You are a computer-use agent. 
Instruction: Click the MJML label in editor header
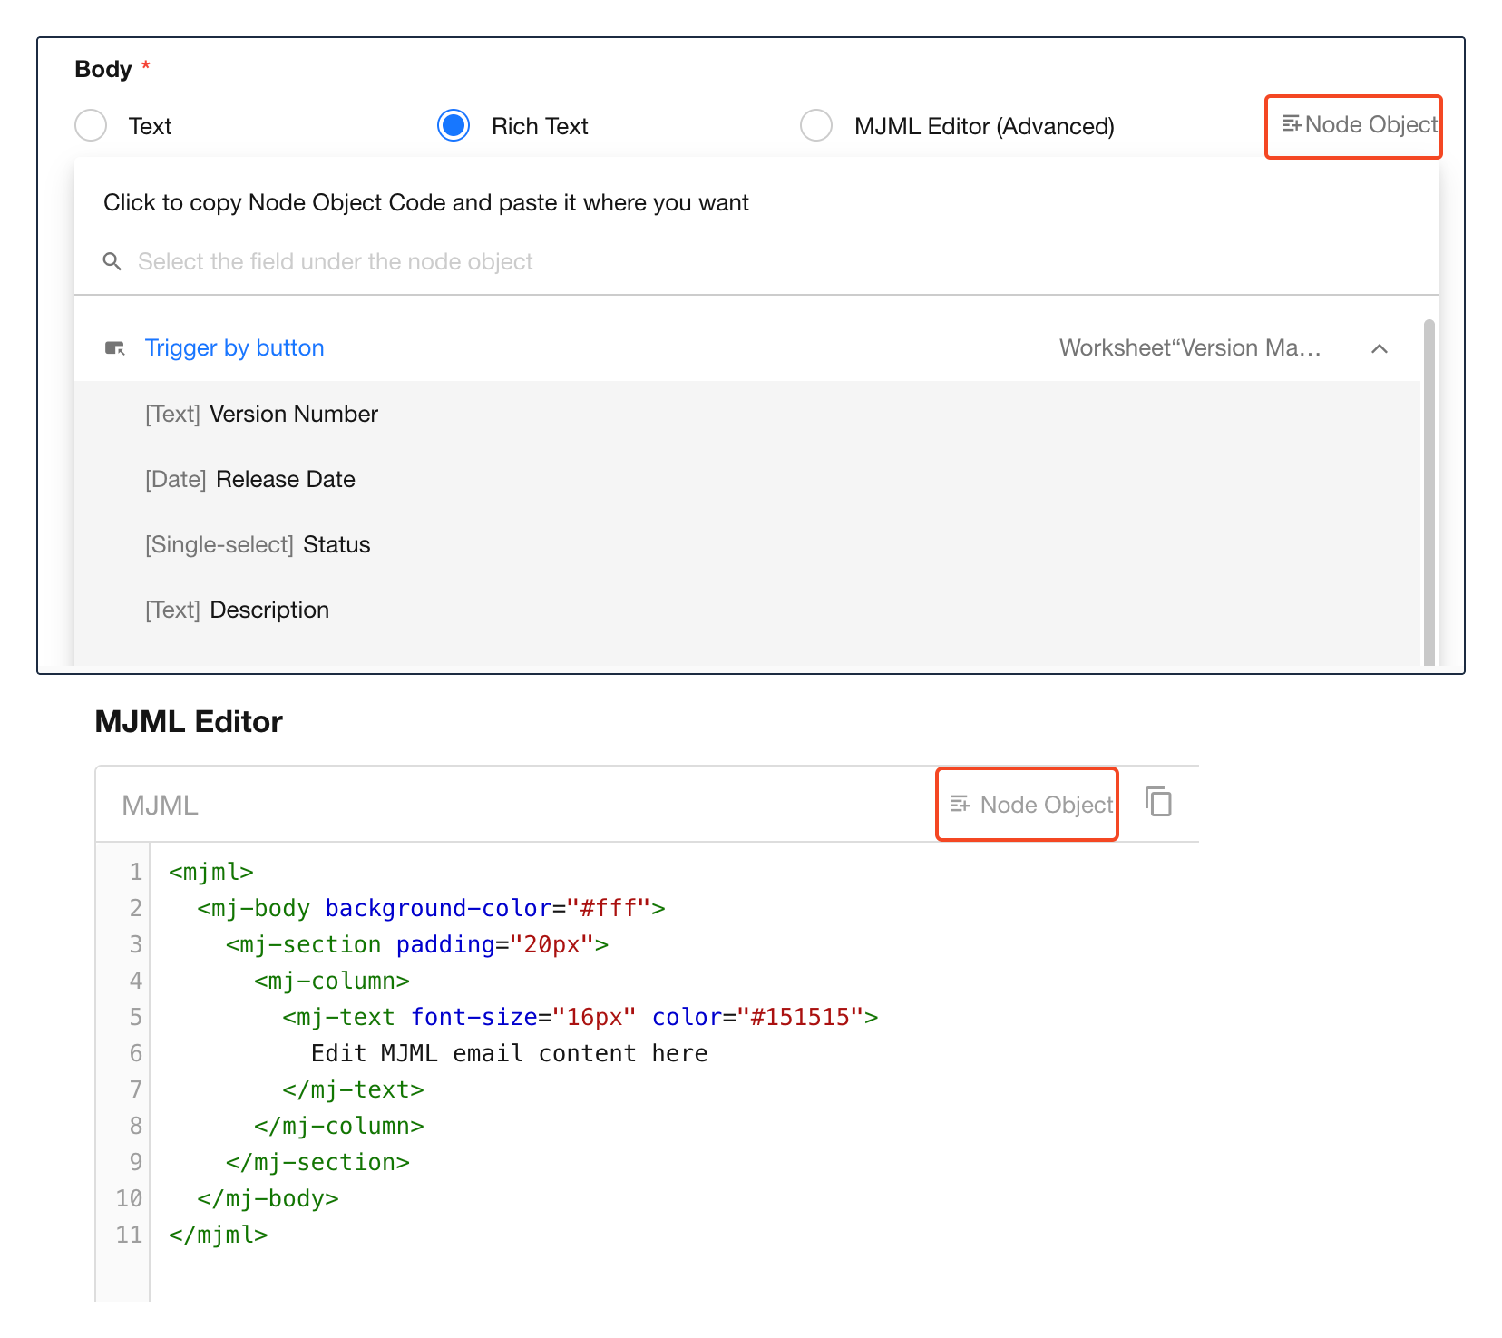pos(160,805)
